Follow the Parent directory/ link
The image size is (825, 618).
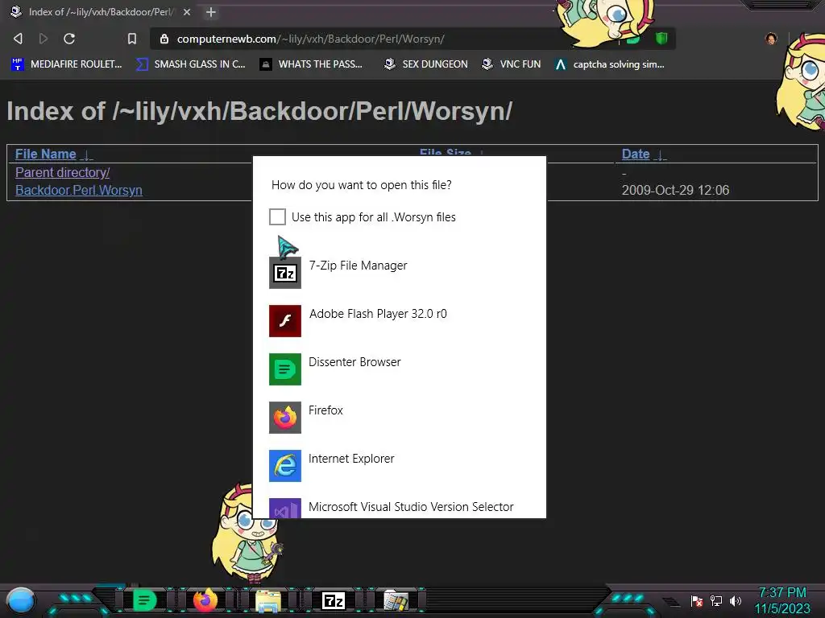click(63, 172)
